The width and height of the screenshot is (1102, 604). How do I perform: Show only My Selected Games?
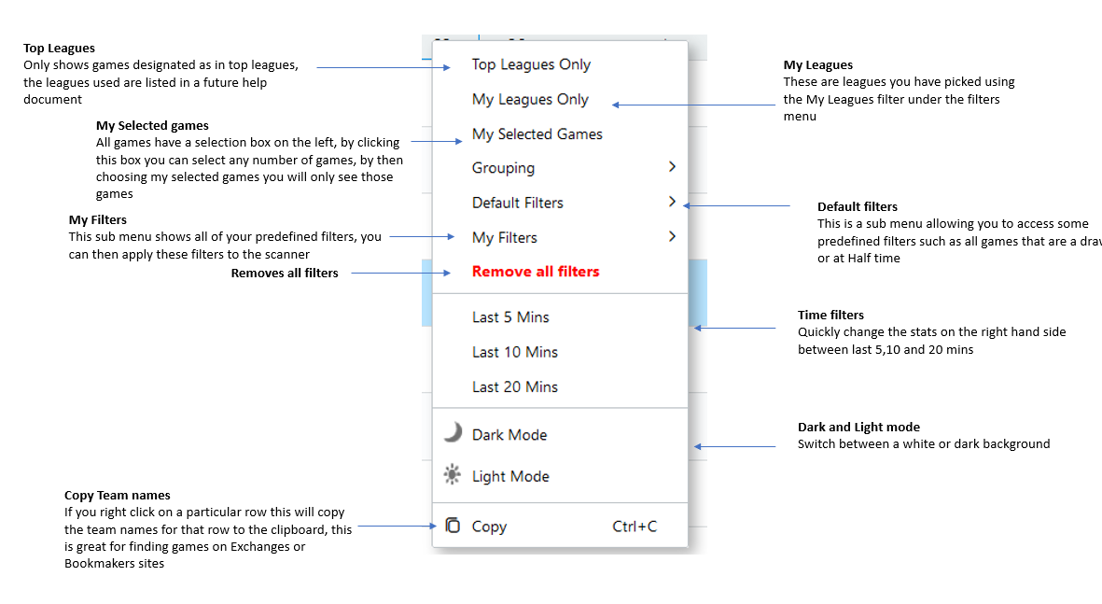point(537,133)
